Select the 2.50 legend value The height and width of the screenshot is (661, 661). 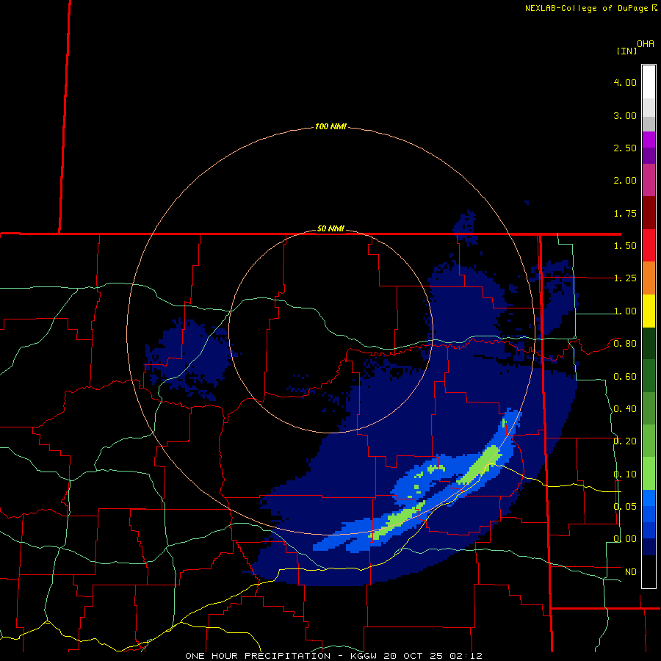tap(625, 148)
